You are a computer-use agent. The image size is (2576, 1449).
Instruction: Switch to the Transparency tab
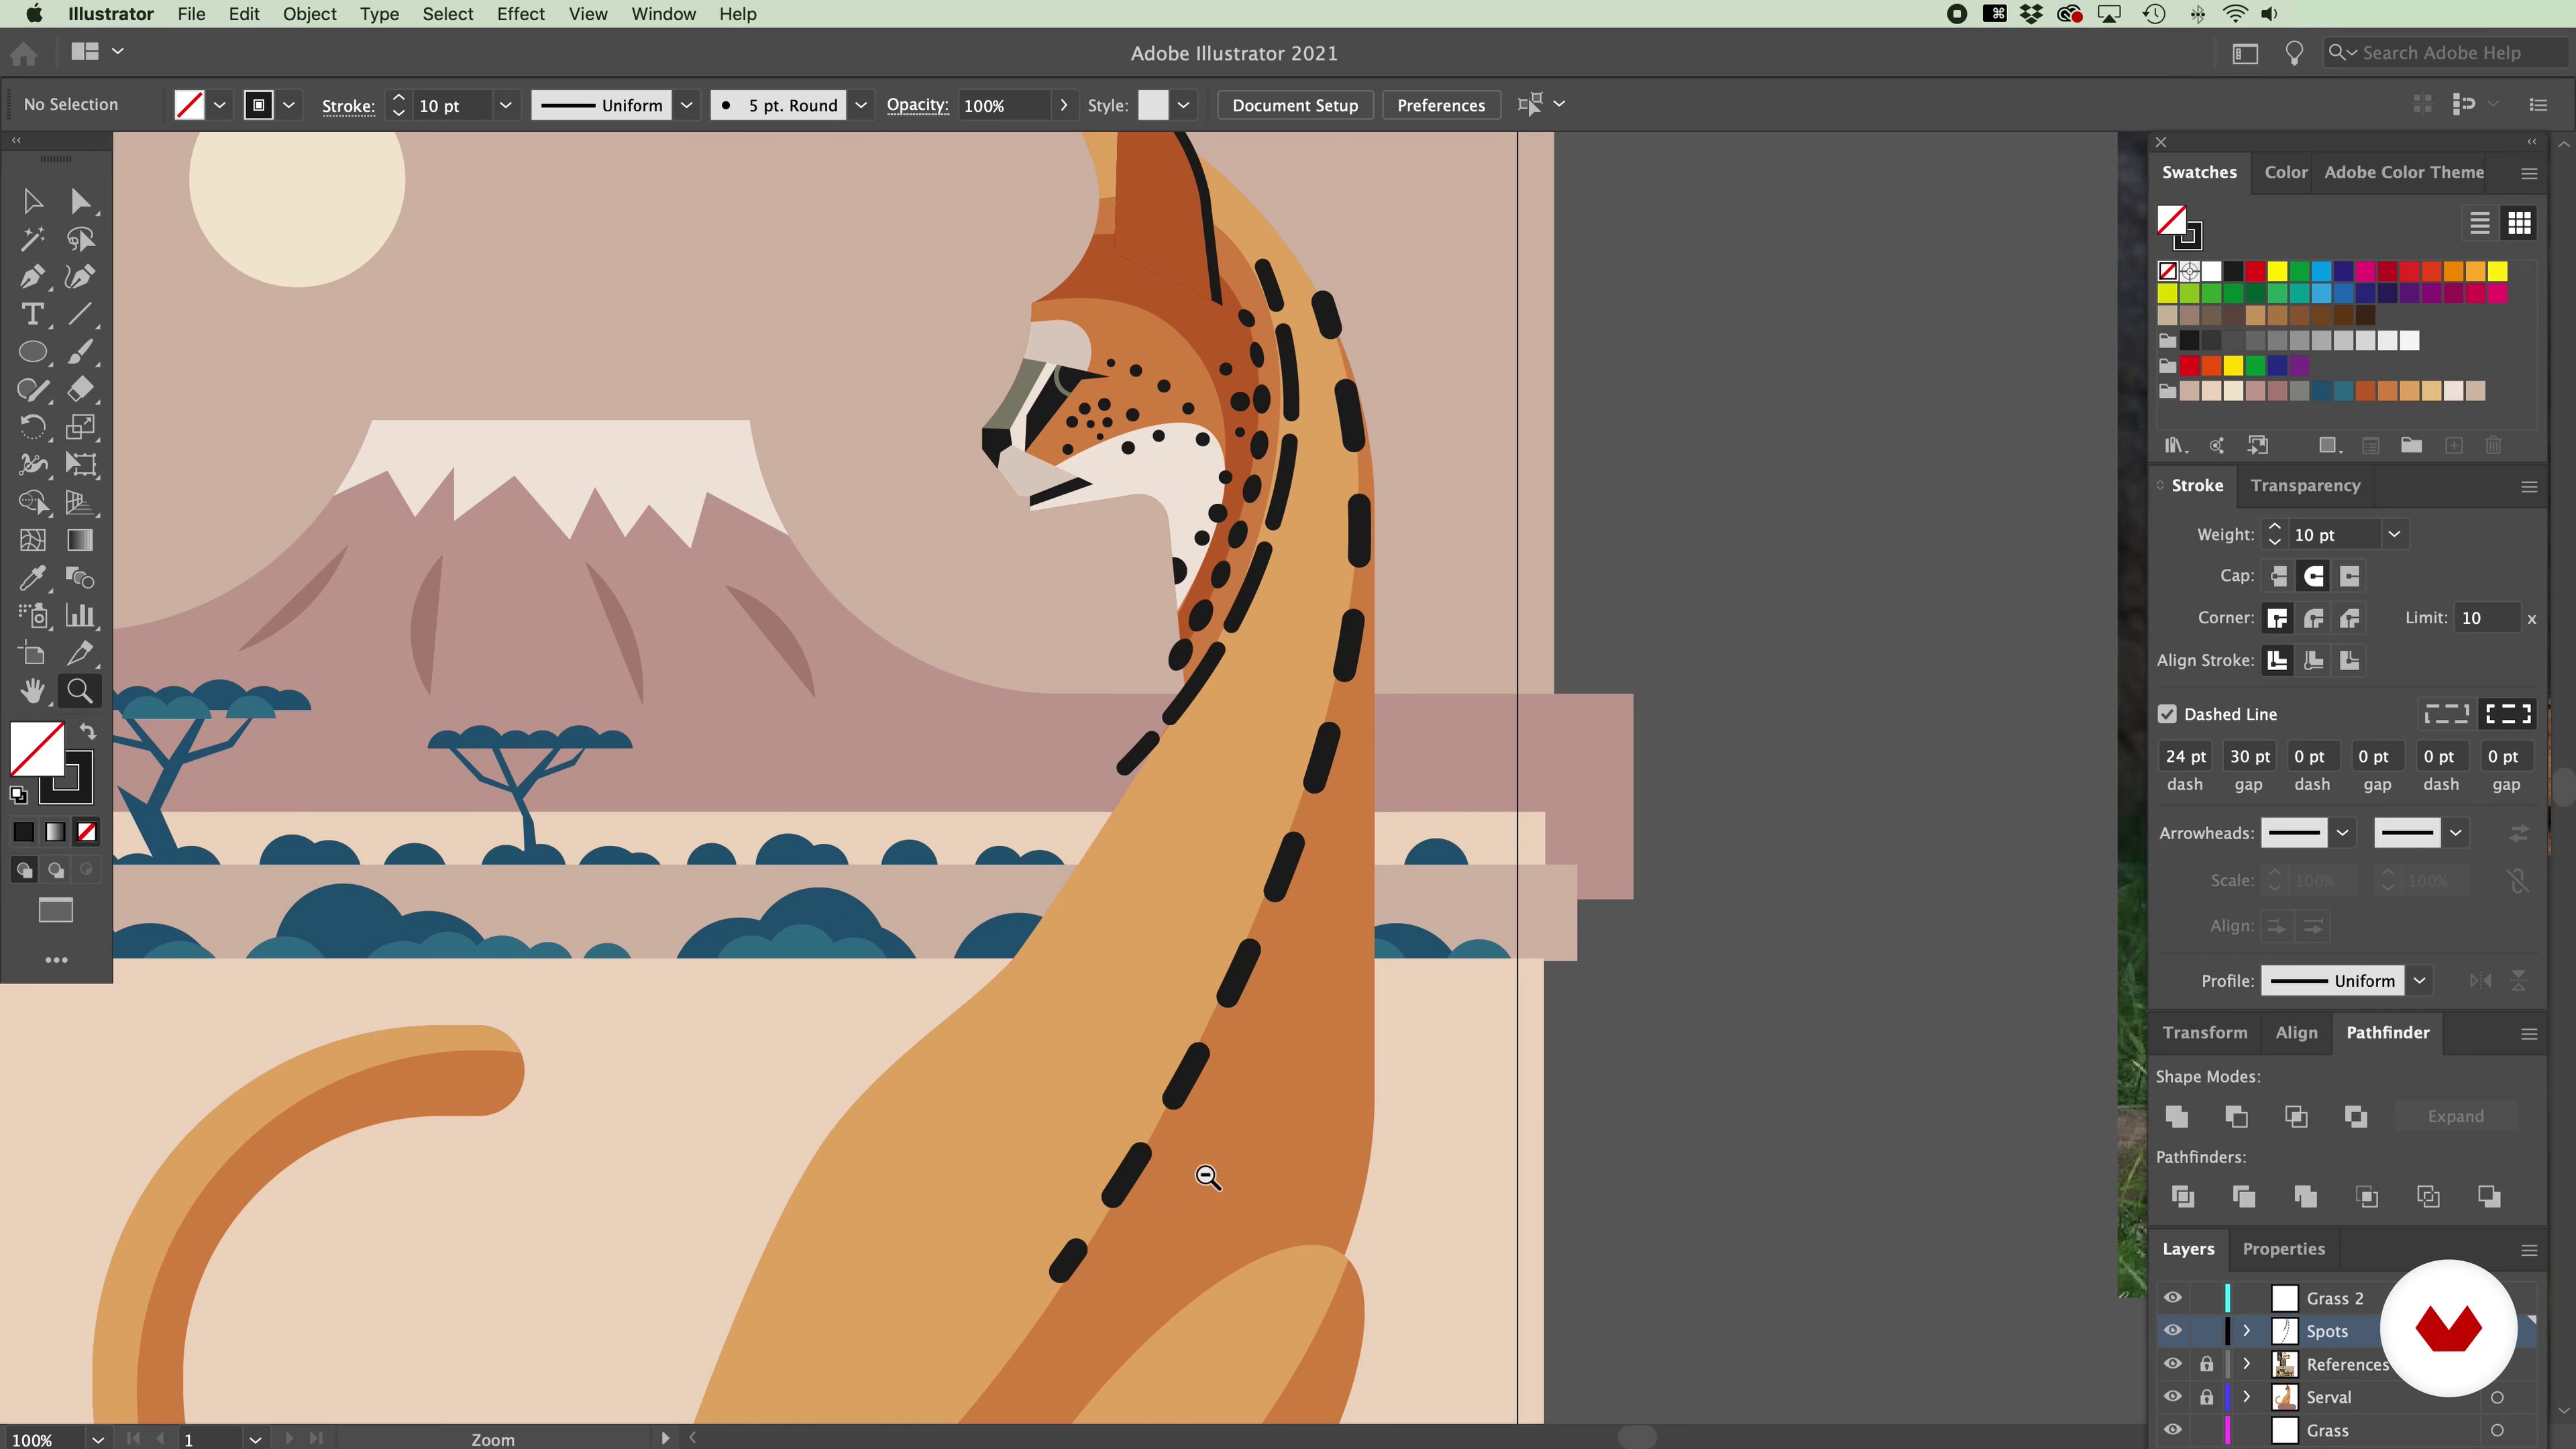point(2305,485)
